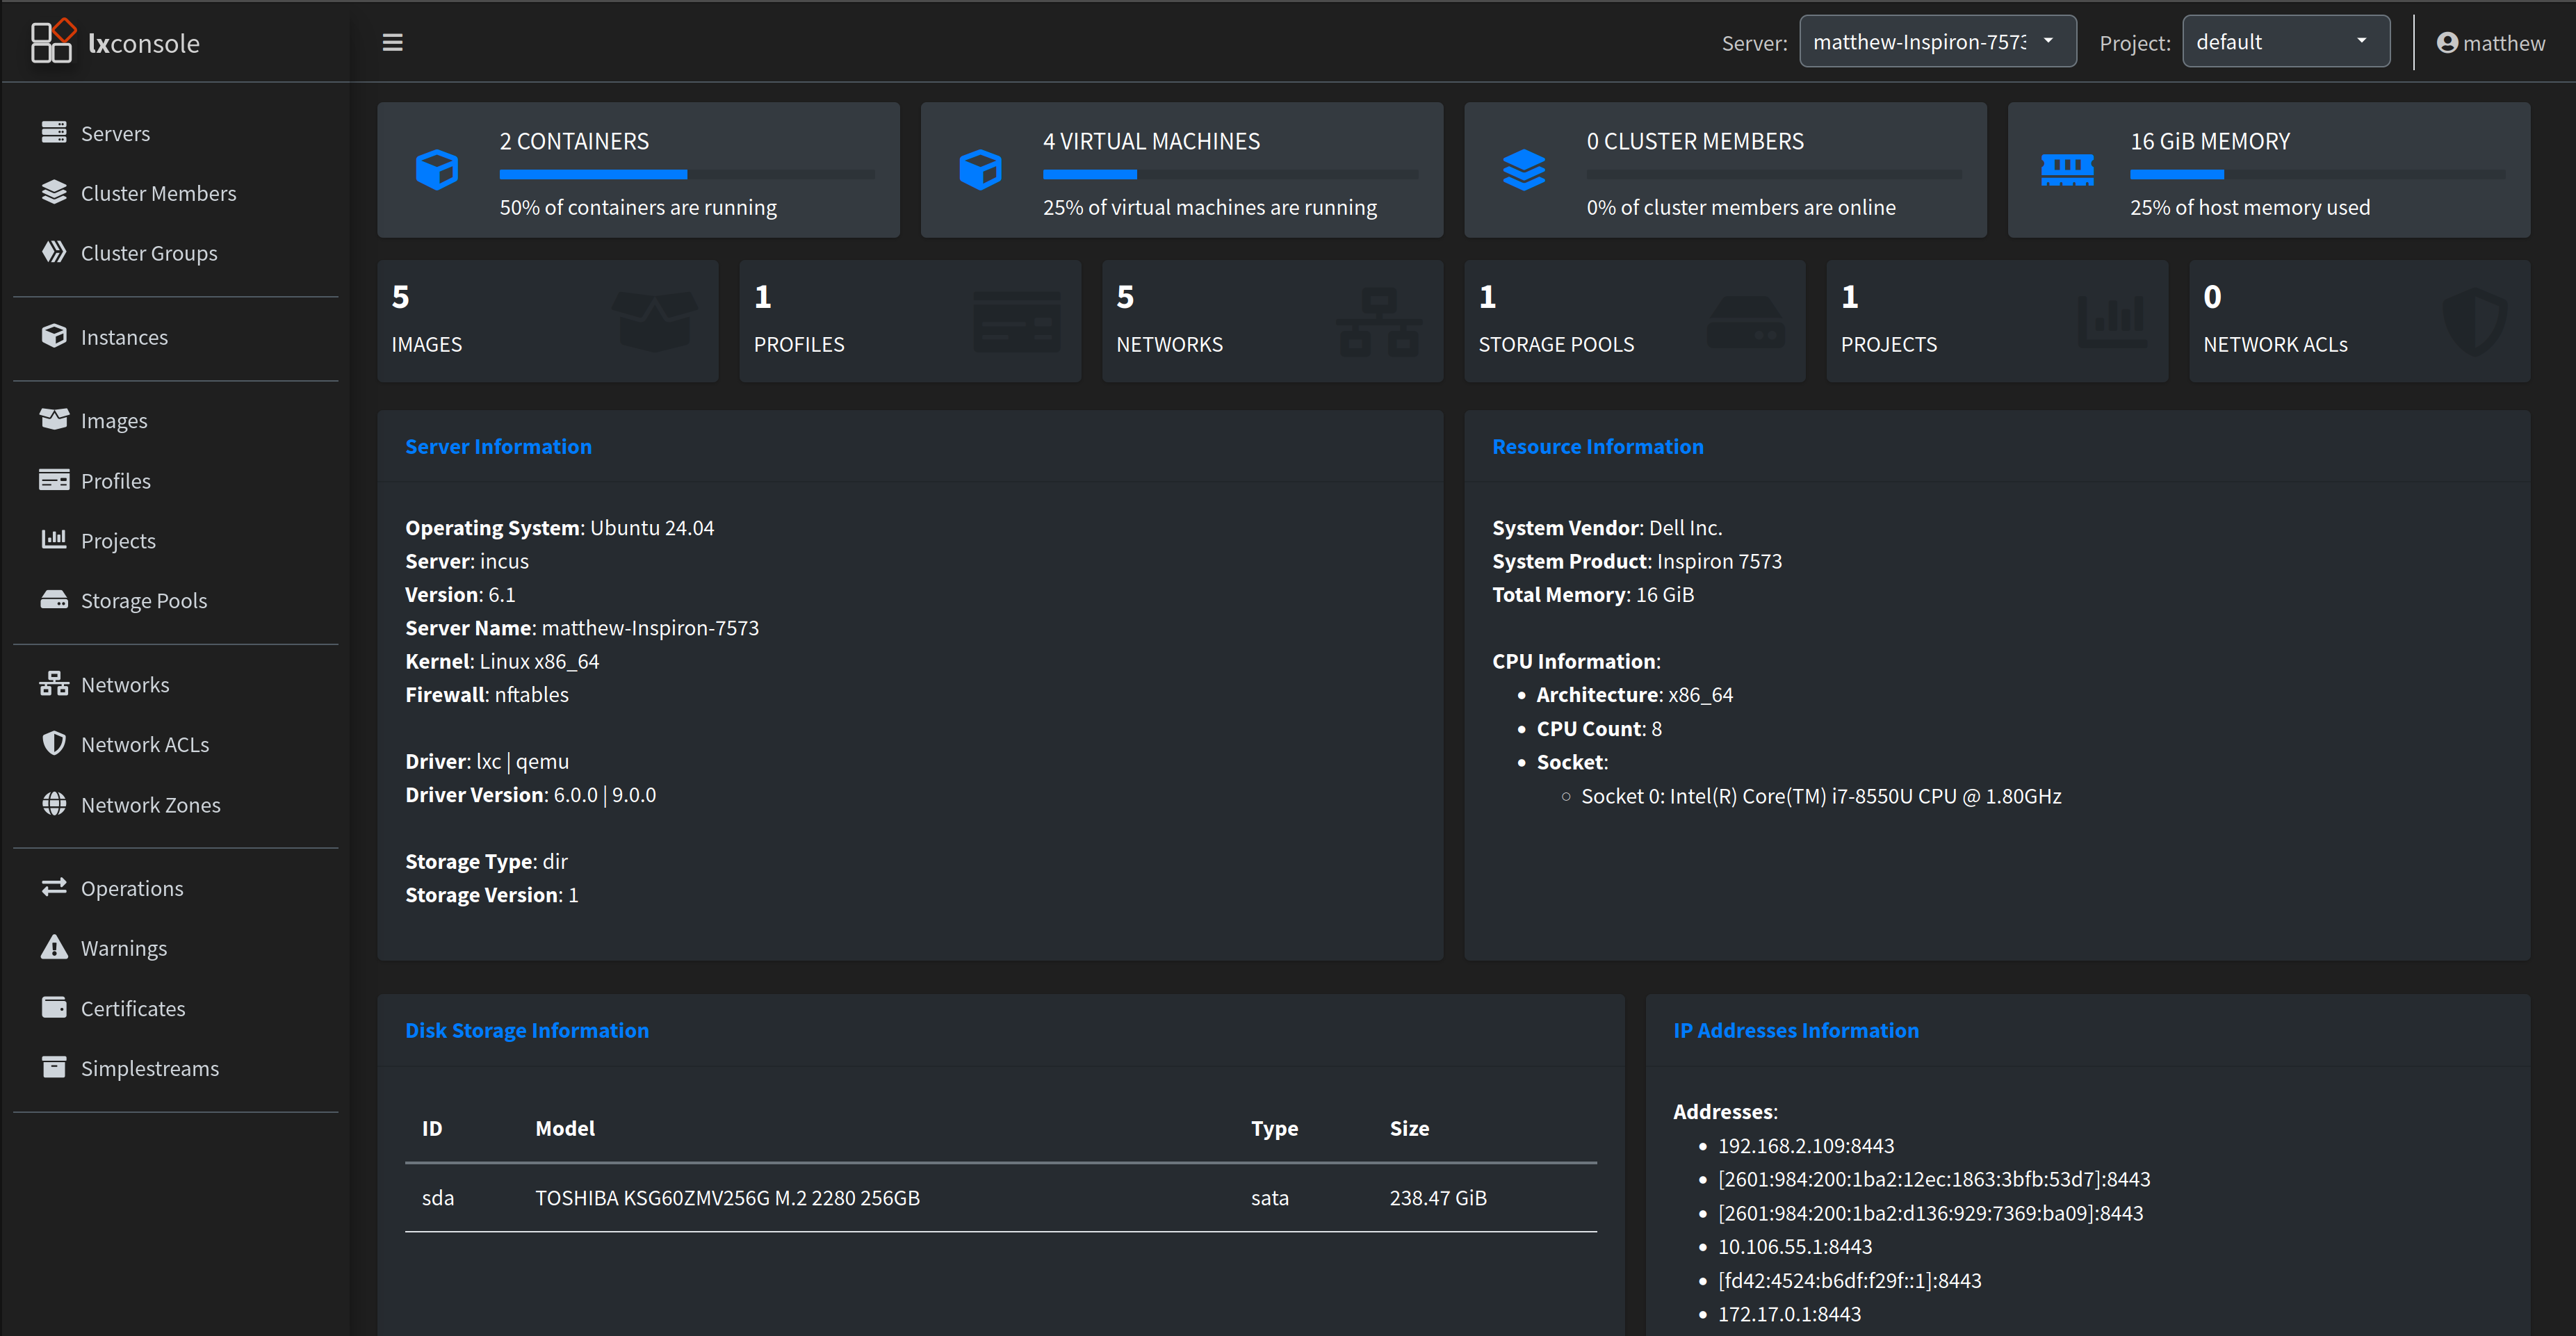Screen dimensions: 2576x1336
Task: Open the 1 Storage Pools summary tile
Action: (1635, 321)
